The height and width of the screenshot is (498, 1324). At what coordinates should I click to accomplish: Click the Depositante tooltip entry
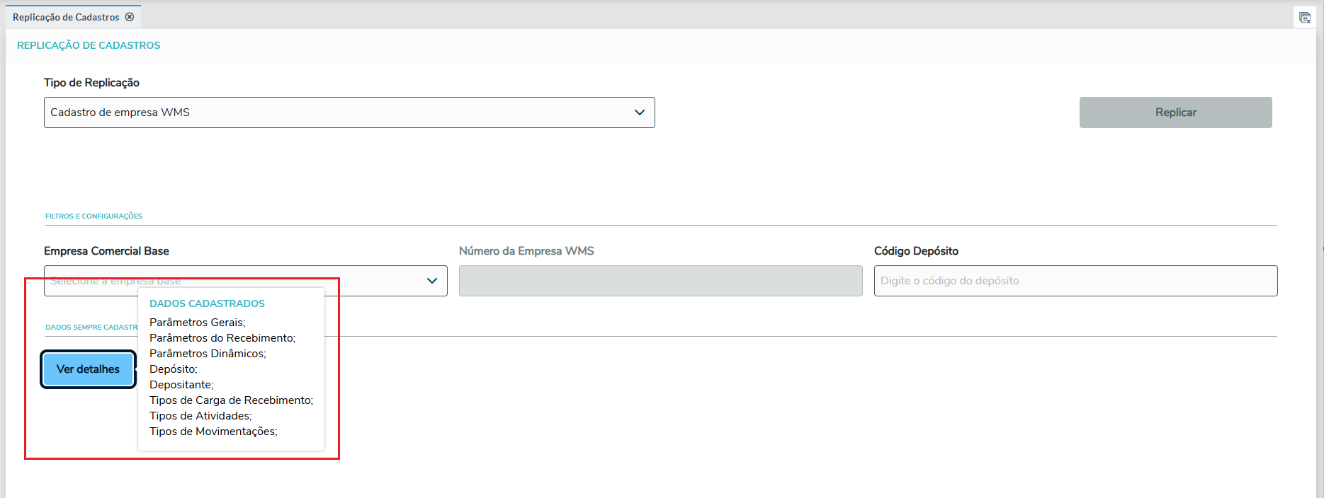click(x=181, y=385)
